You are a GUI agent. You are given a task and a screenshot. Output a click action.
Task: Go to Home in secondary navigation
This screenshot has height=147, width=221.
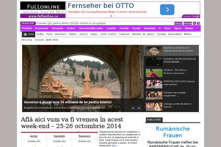point(28,34)
